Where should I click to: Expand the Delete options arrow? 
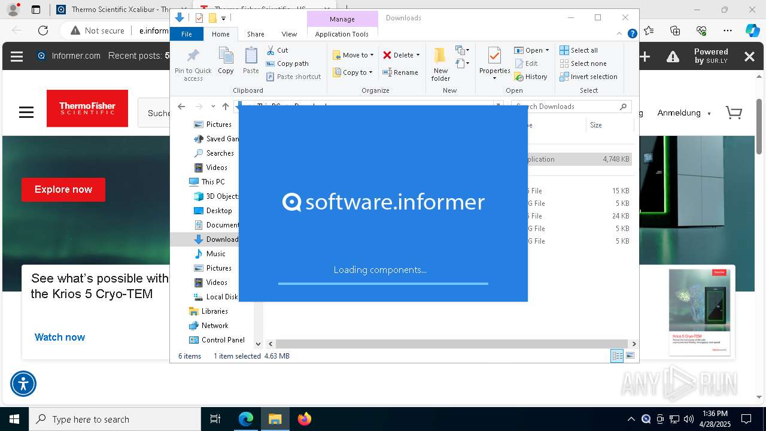418,55
